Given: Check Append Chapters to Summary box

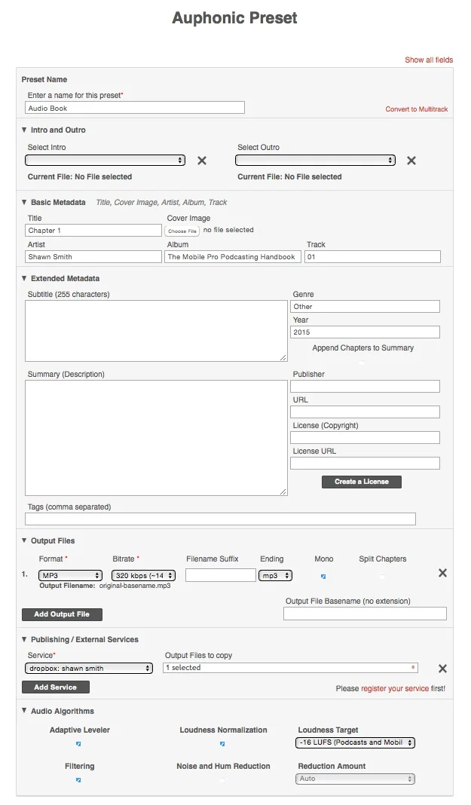Looking at the screenshot, I should coord(362,362).
